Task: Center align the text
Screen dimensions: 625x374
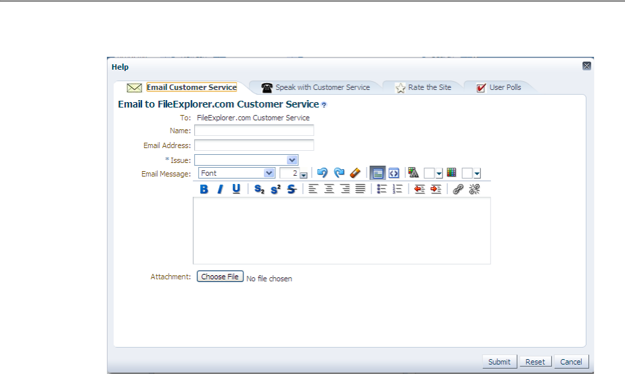Action: pyautogui.click(x=329, y=189)
